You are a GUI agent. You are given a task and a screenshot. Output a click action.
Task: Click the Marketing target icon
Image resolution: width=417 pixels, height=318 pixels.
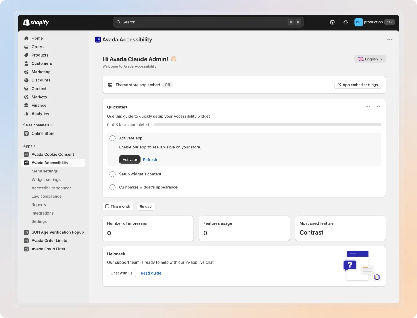26,72
